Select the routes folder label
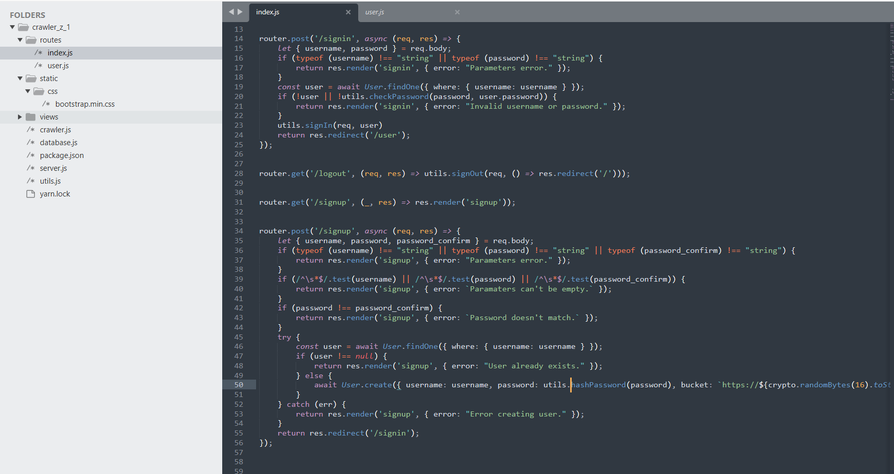 (50, 40)
